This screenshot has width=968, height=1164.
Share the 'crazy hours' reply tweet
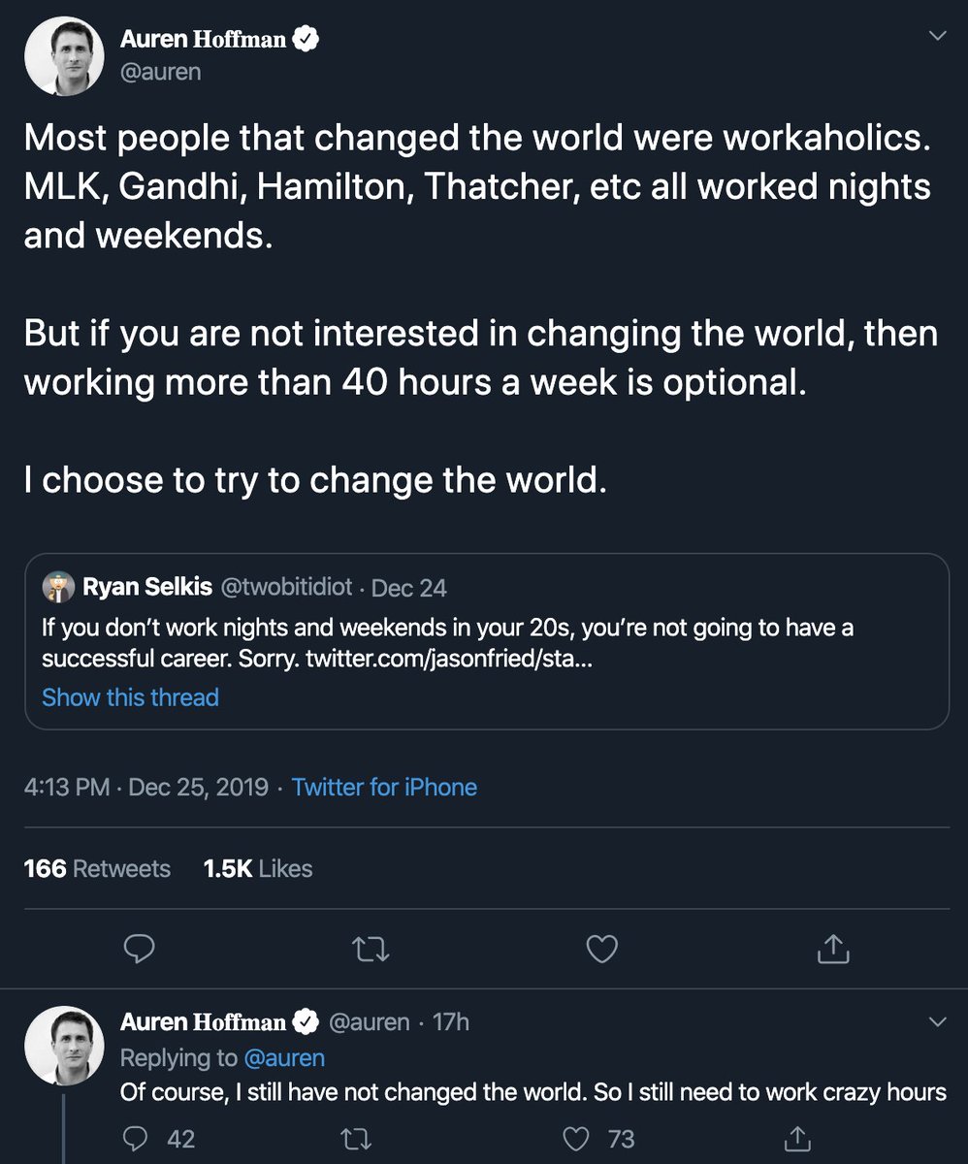point(796,1138)
